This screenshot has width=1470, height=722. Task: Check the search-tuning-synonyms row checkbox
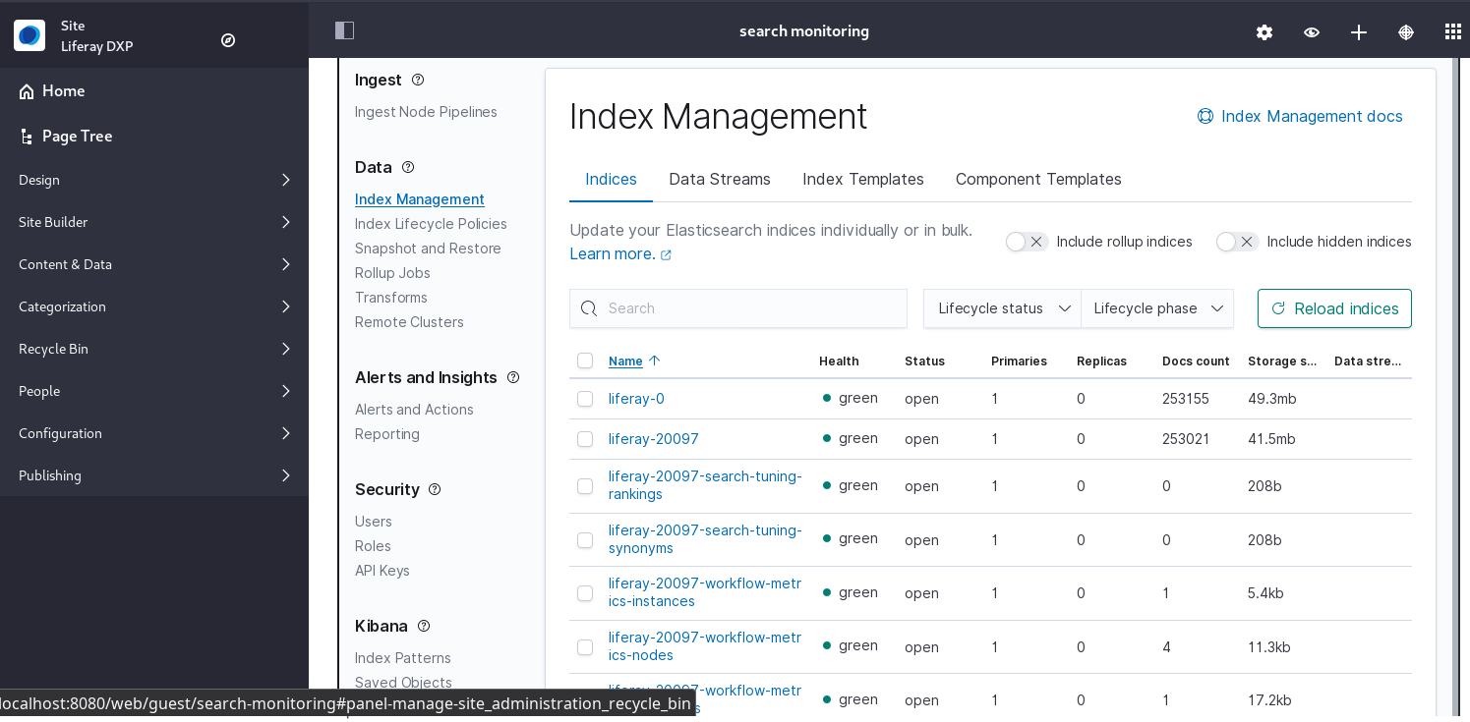(585, 540)
